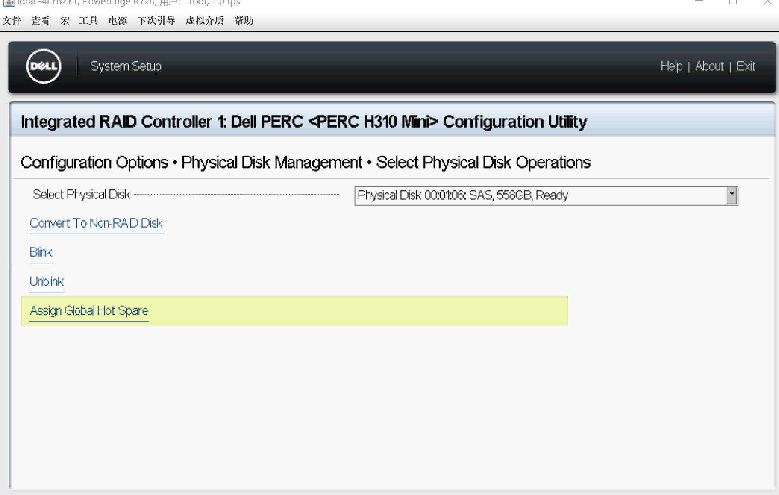This screenshot has height=495, width=779.
Task: Maximize the iDRAC console window
Action: coord(733,2)
